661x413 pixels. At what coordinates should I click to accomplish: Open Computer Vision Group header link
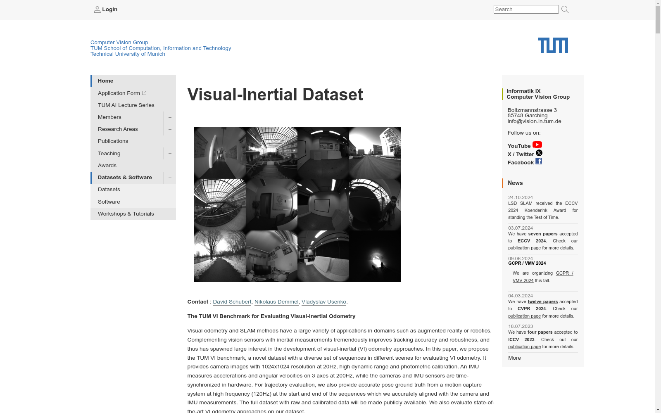coord(119,42)
